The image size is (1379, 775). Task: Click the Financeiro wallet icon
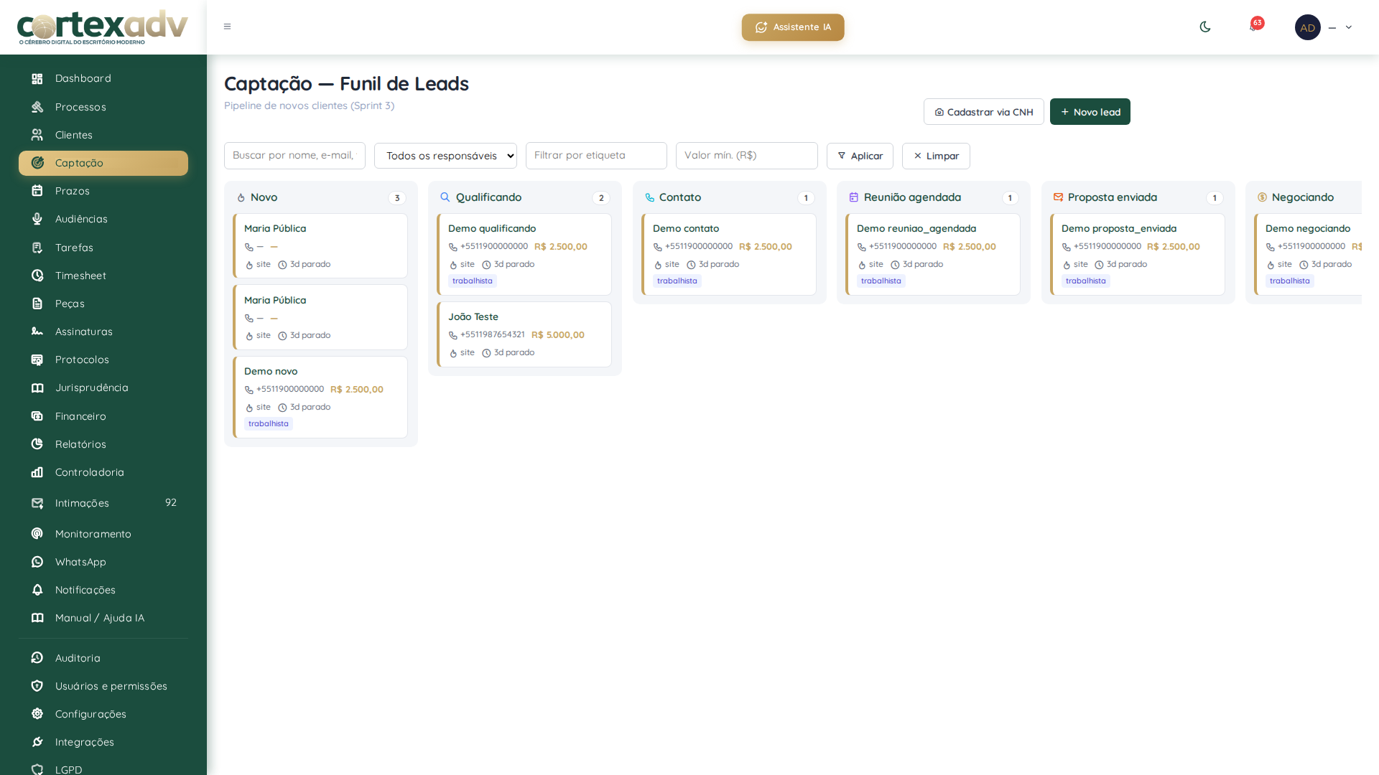[x=37, y=416]
